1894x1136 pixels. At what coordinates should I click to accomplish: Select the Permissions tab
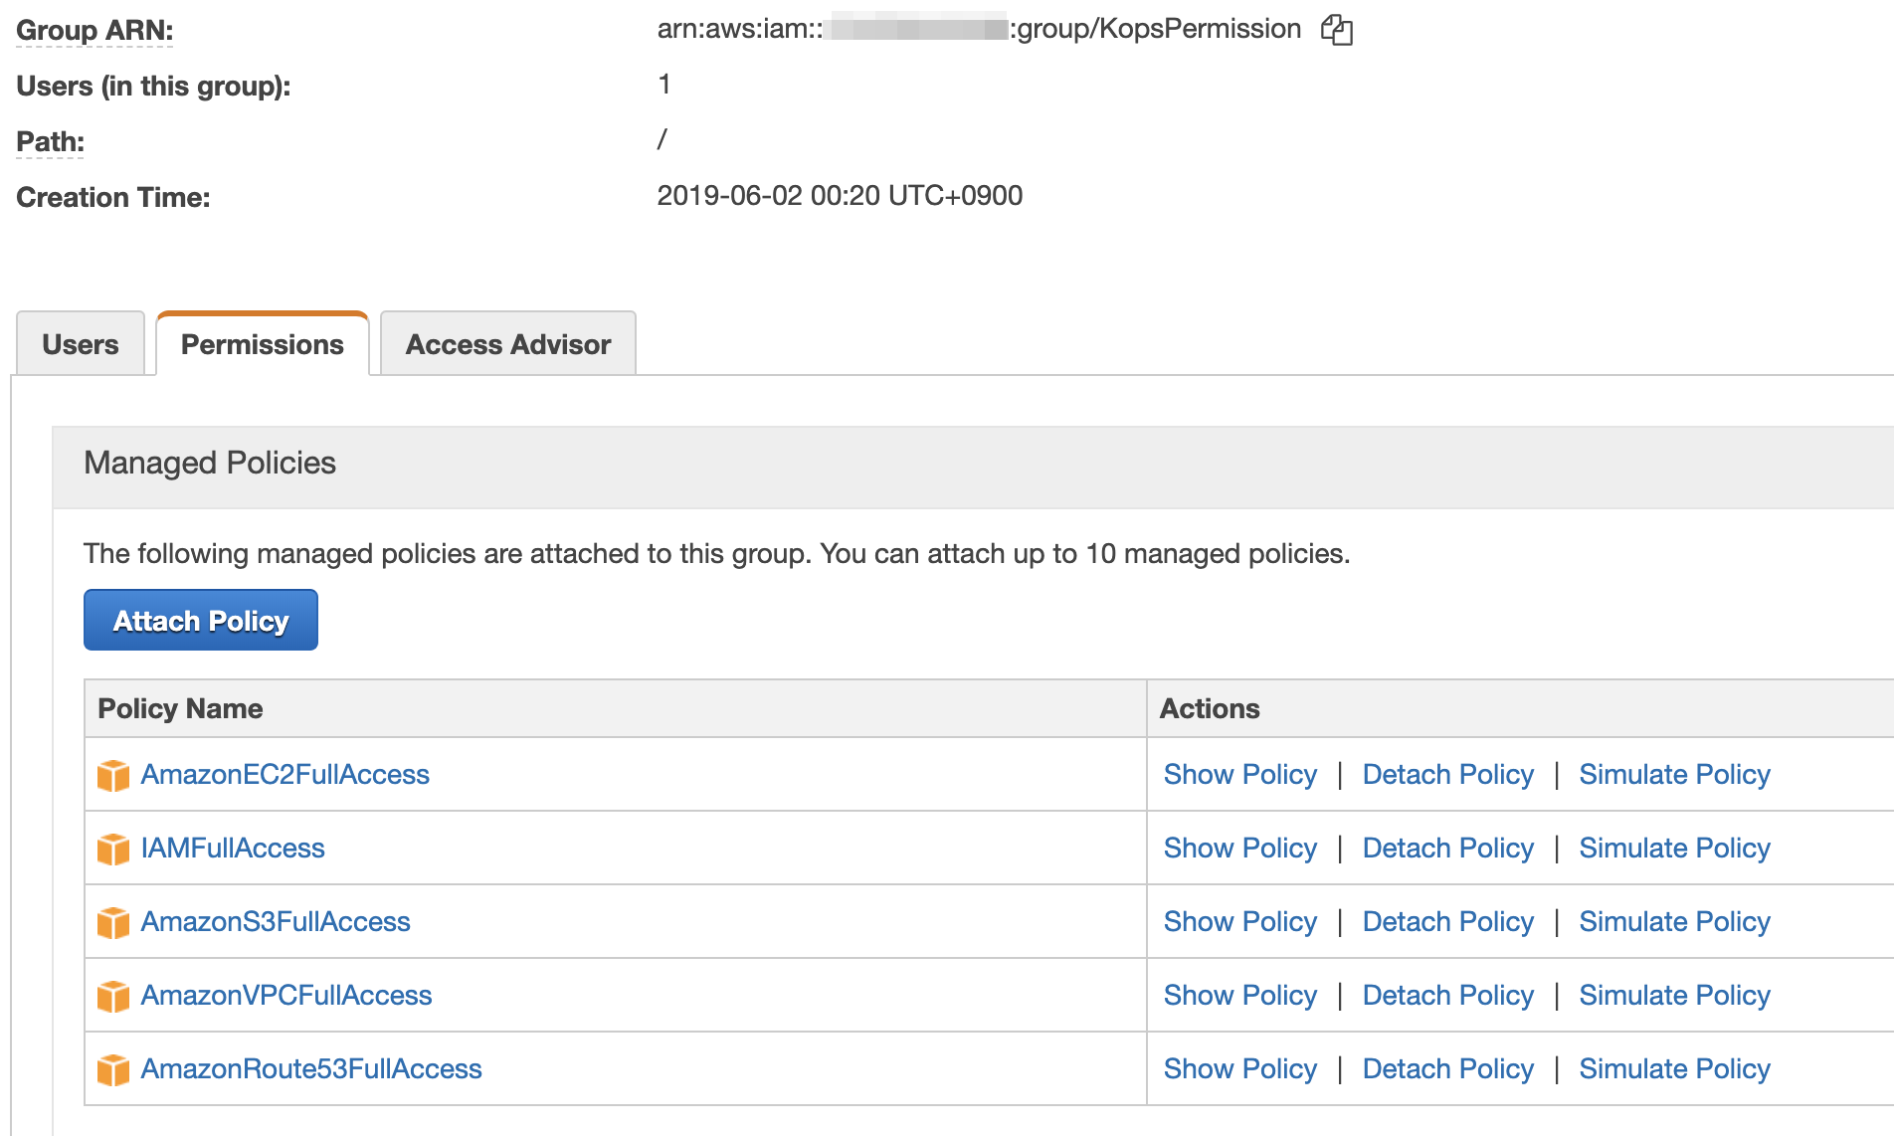[x=263, y=344]
